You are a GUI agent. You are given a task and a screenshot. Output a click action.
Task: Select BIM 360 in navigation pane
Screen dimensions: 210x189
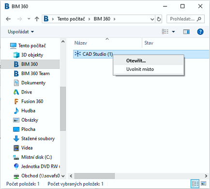[30, 64]
